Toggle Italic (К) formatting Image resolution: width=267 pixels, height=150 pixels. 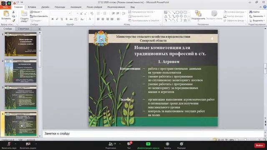pyautogui.click(x=57, y=19)
